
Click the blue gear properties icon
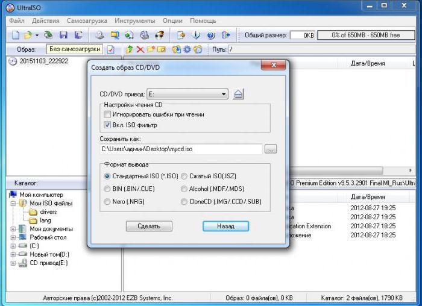click(187, 49)
